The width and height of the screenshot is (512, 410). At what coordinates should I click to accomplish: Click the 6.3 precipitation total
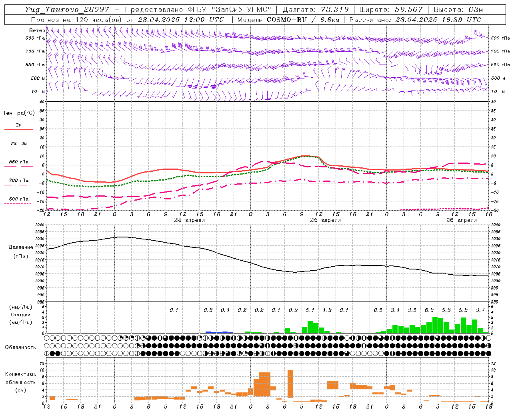click(x=429, y=310)
